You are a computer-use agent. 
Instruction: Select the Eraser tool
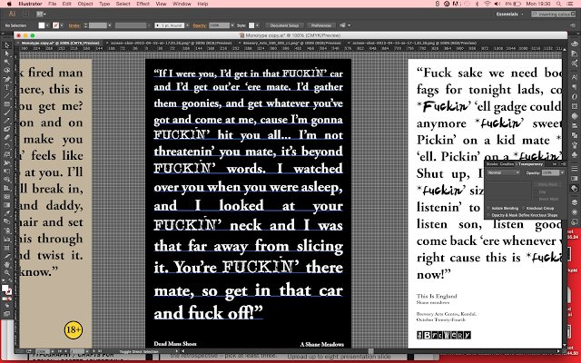[6, 138]
